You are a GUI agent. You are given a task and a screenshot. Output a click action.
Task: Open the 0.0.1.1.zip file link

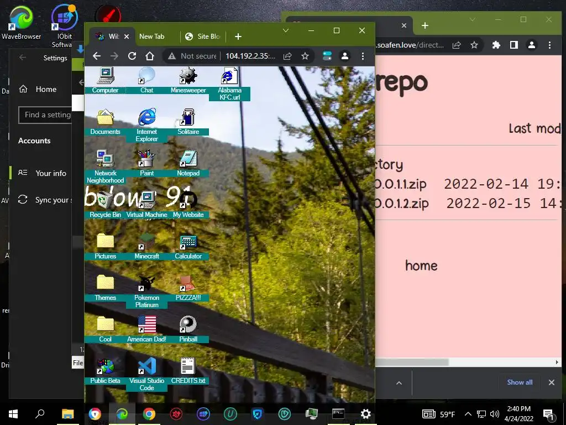[401, 184]
